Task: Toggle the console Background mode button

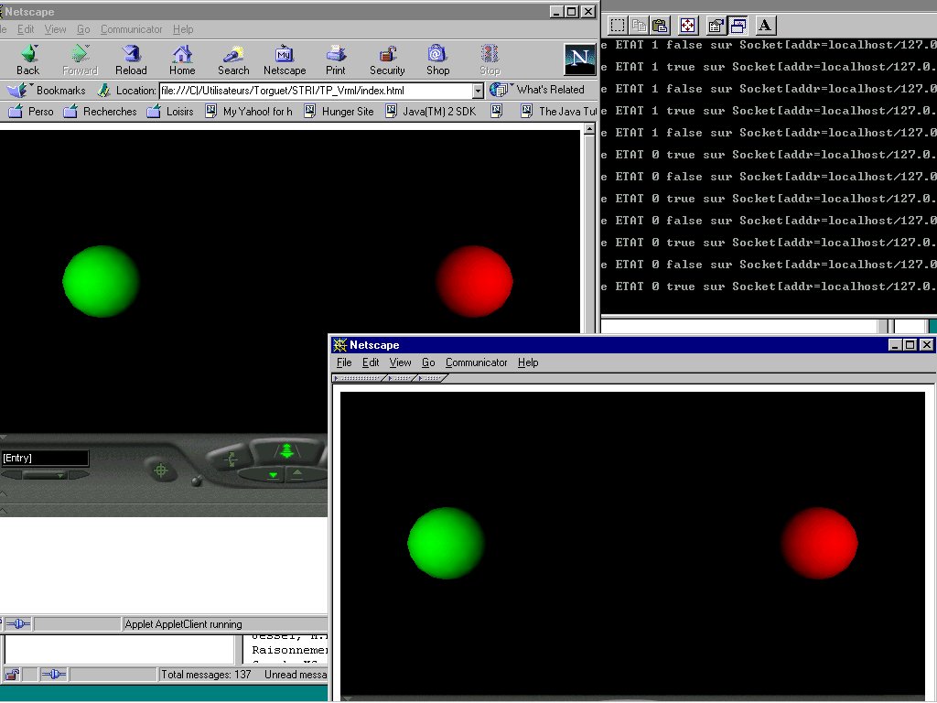Action: click(738, 26)
